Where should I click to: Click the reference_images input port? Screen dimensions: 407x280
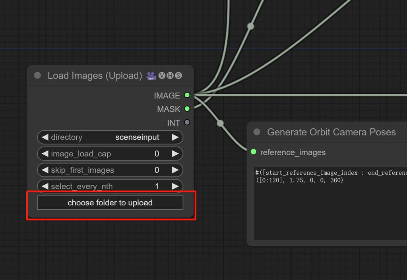(254, 152)
